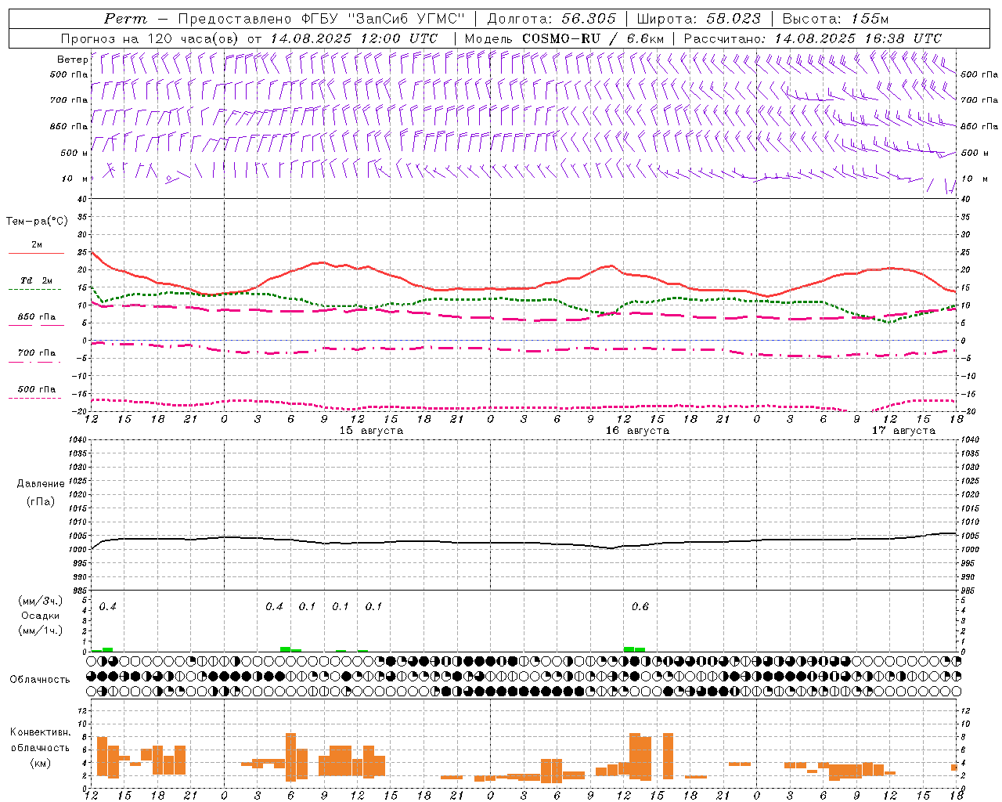Click the "Осадки" precipitation label
1002x802 pixels.
pyautogui.click(x=41, y=616)
